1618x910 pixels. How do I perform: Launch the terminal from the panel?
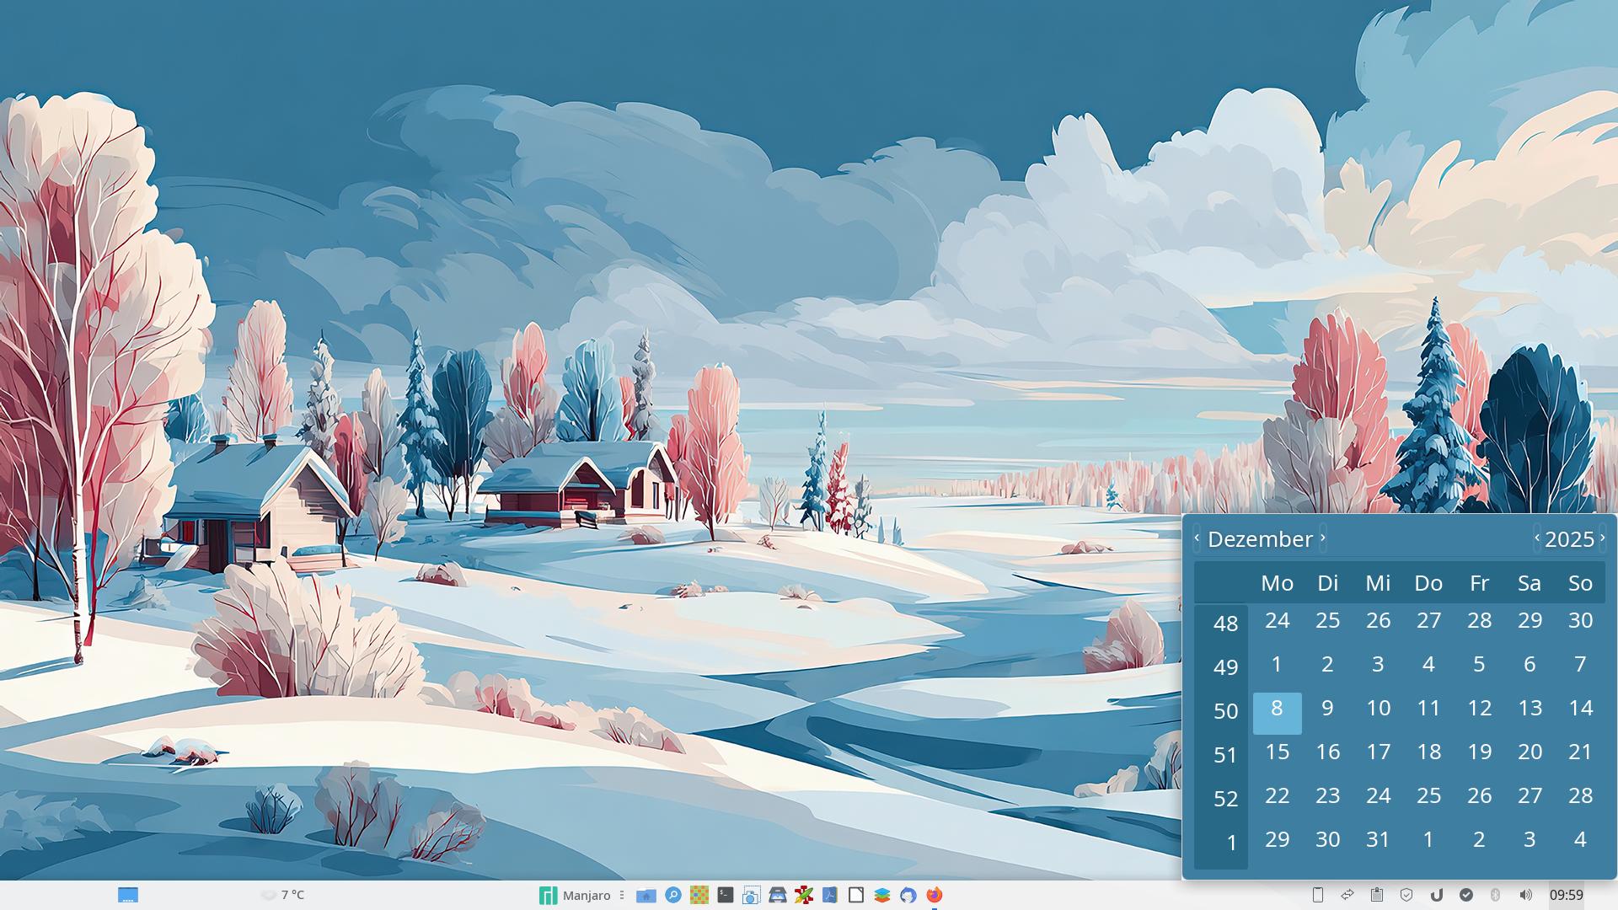(x=725, y=895)
